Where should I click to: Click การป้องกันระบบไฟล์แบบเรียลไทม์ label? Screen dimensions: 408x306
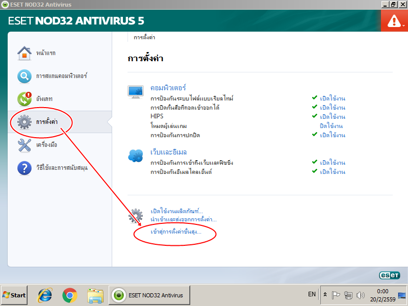[192, 98]
